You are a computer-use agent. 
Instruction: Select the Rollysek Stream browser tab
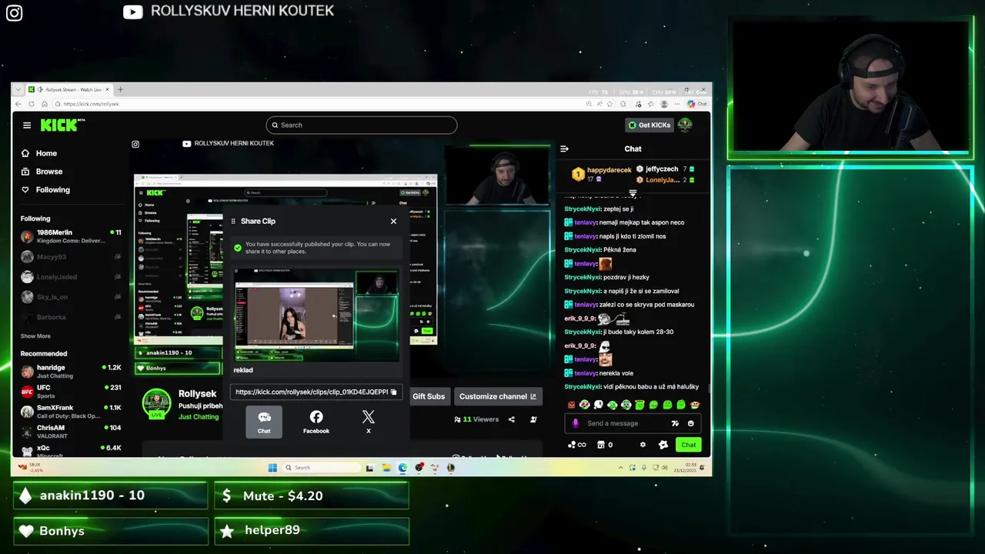[70, 89]
